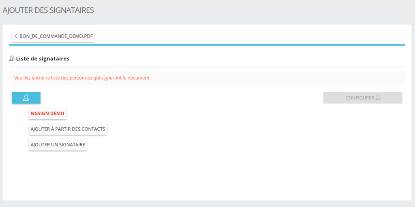Screen dimensions: 415x207
Task: Click the blue add-signer icon button
Action: click(26, 98)
